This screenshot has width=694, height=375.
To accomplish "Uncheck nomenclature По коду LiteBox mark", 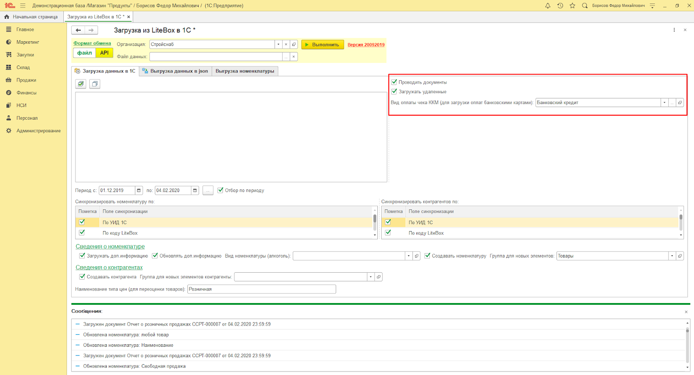I will (x=82, y=232).
